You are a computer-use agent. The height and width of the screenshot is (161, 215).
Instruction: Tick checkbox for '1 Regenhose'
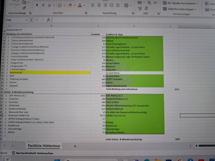tap(8, 63)
